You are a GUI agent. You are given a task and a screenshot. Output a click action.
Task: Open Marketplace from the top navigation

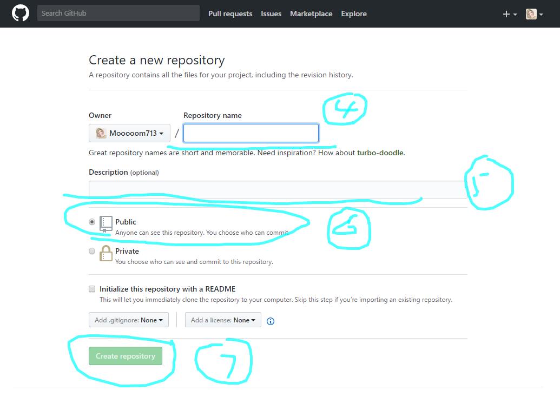click(311, 14)
